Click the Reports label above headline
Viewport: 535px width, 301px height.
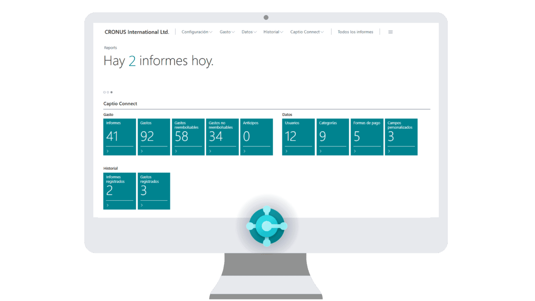[x=111, y=48]
